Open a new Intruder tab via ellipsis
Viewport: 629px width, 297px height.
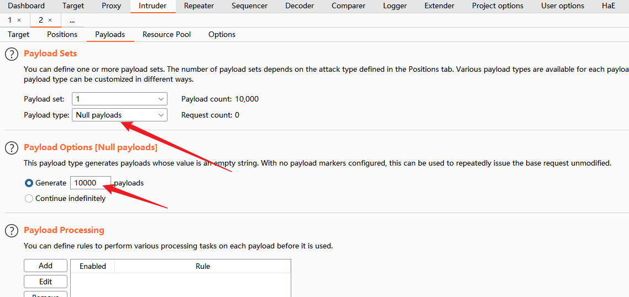72,20
